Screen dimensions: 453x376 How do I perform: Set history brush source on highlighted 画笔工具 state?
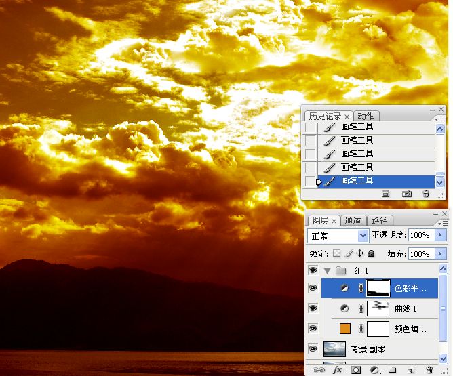[311, 181]
